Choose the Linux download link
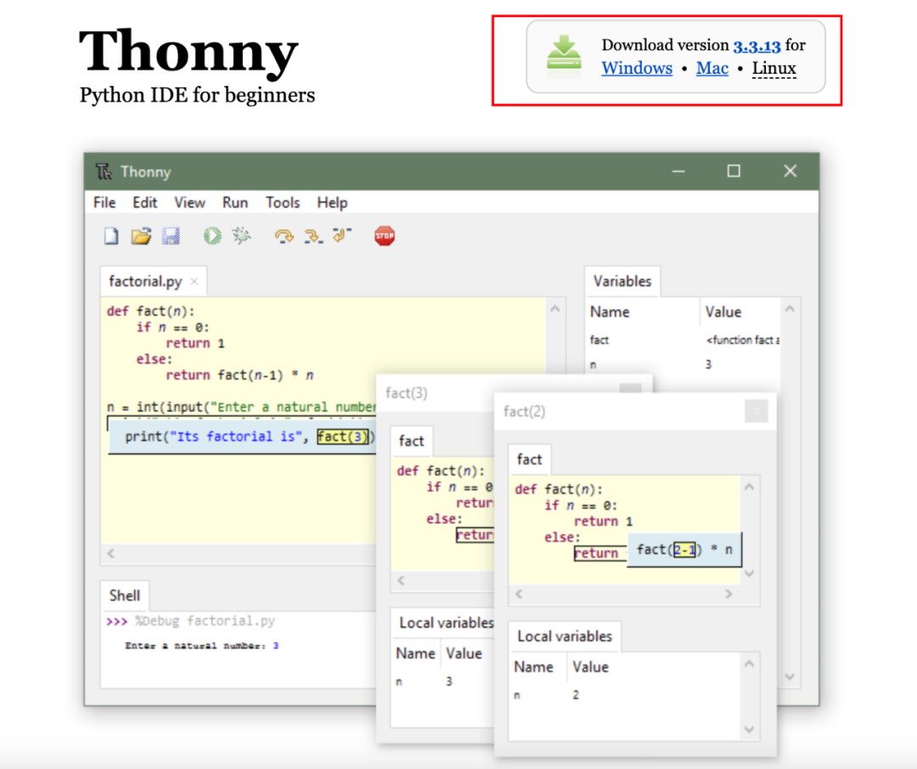The image size is (917, 769). [774, 68]
